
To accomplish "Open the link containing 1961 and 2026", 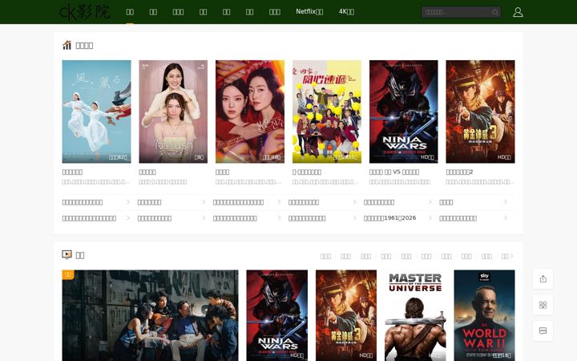I will pos(389,218).
